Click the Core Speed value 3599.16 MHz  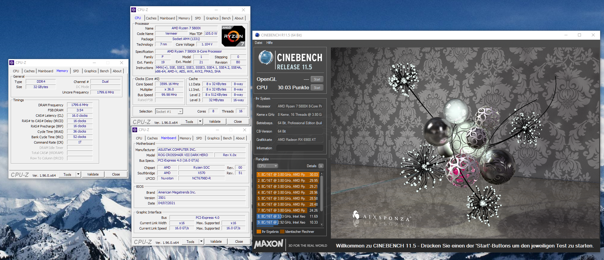point(169,84)
